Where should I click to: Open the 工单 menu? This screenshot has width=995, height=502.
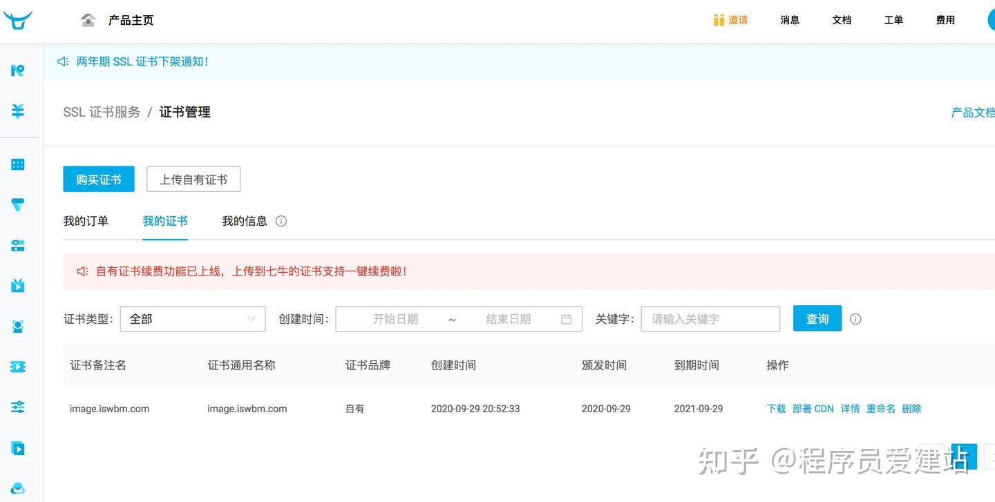[x=893, y=20]
